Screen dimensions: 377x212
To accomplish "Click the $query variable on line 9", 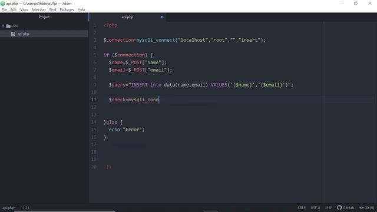I will click(x=117, y=85).
